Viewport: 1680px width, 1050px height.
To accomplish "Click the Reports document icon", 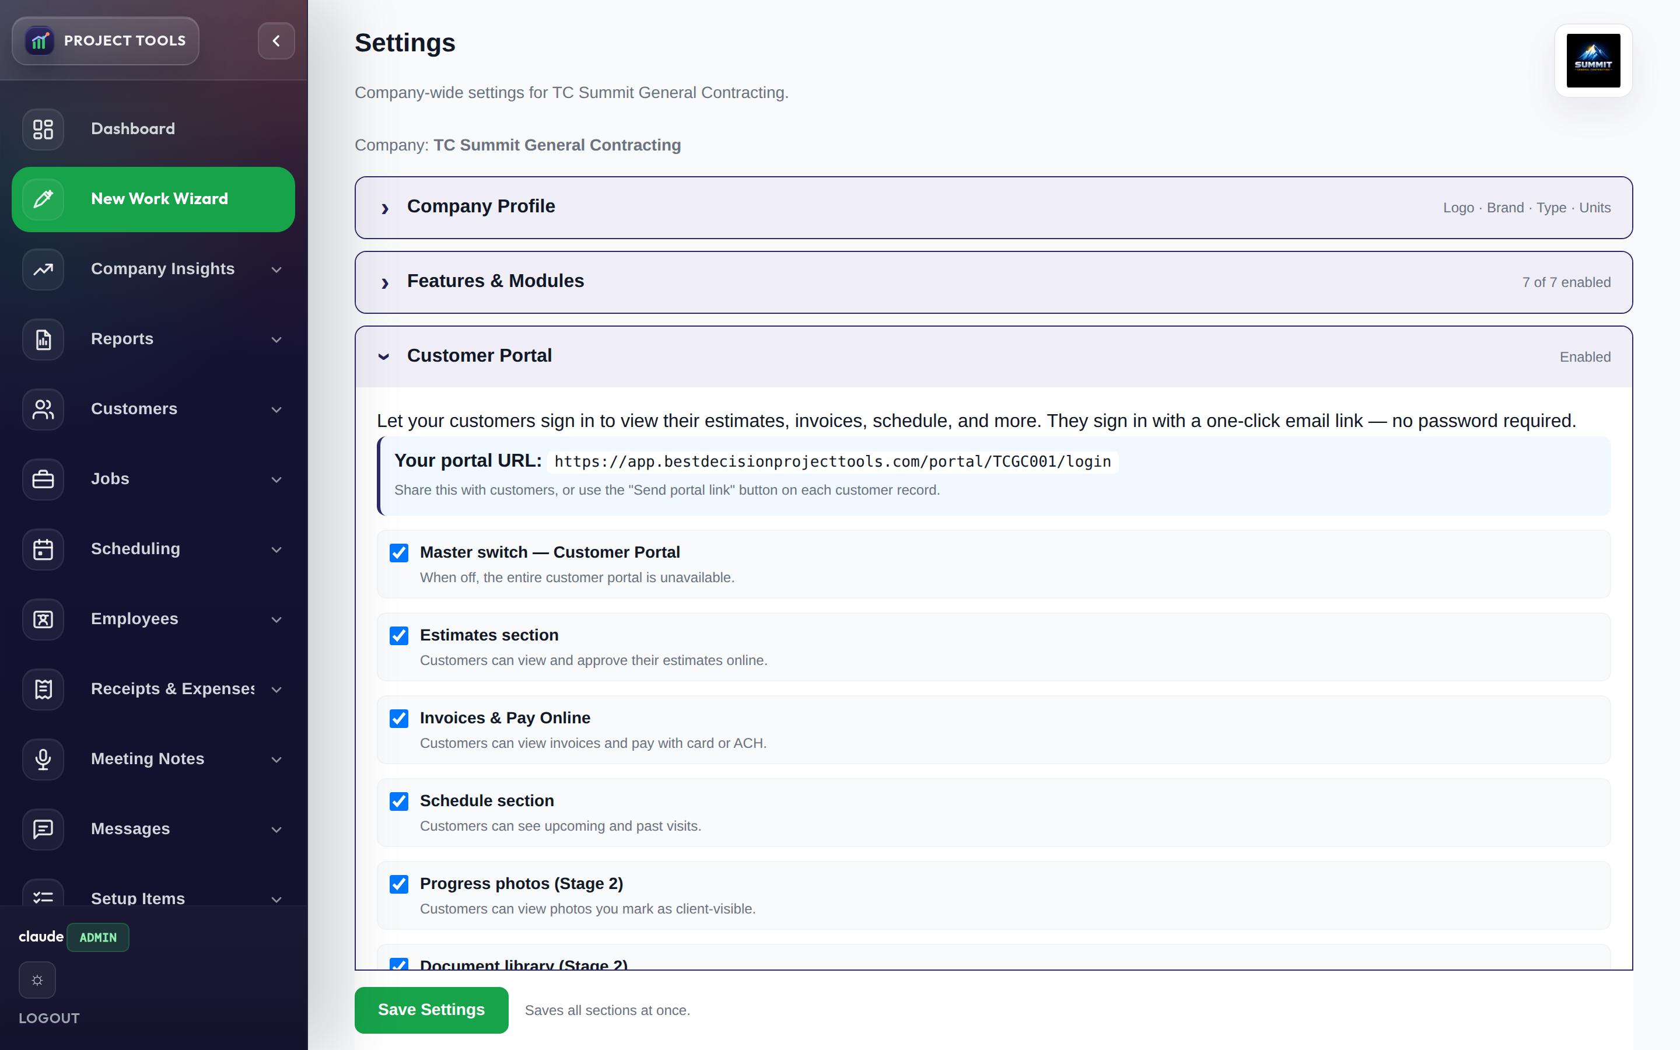I will pyautogui.click(x=43, y=339).
